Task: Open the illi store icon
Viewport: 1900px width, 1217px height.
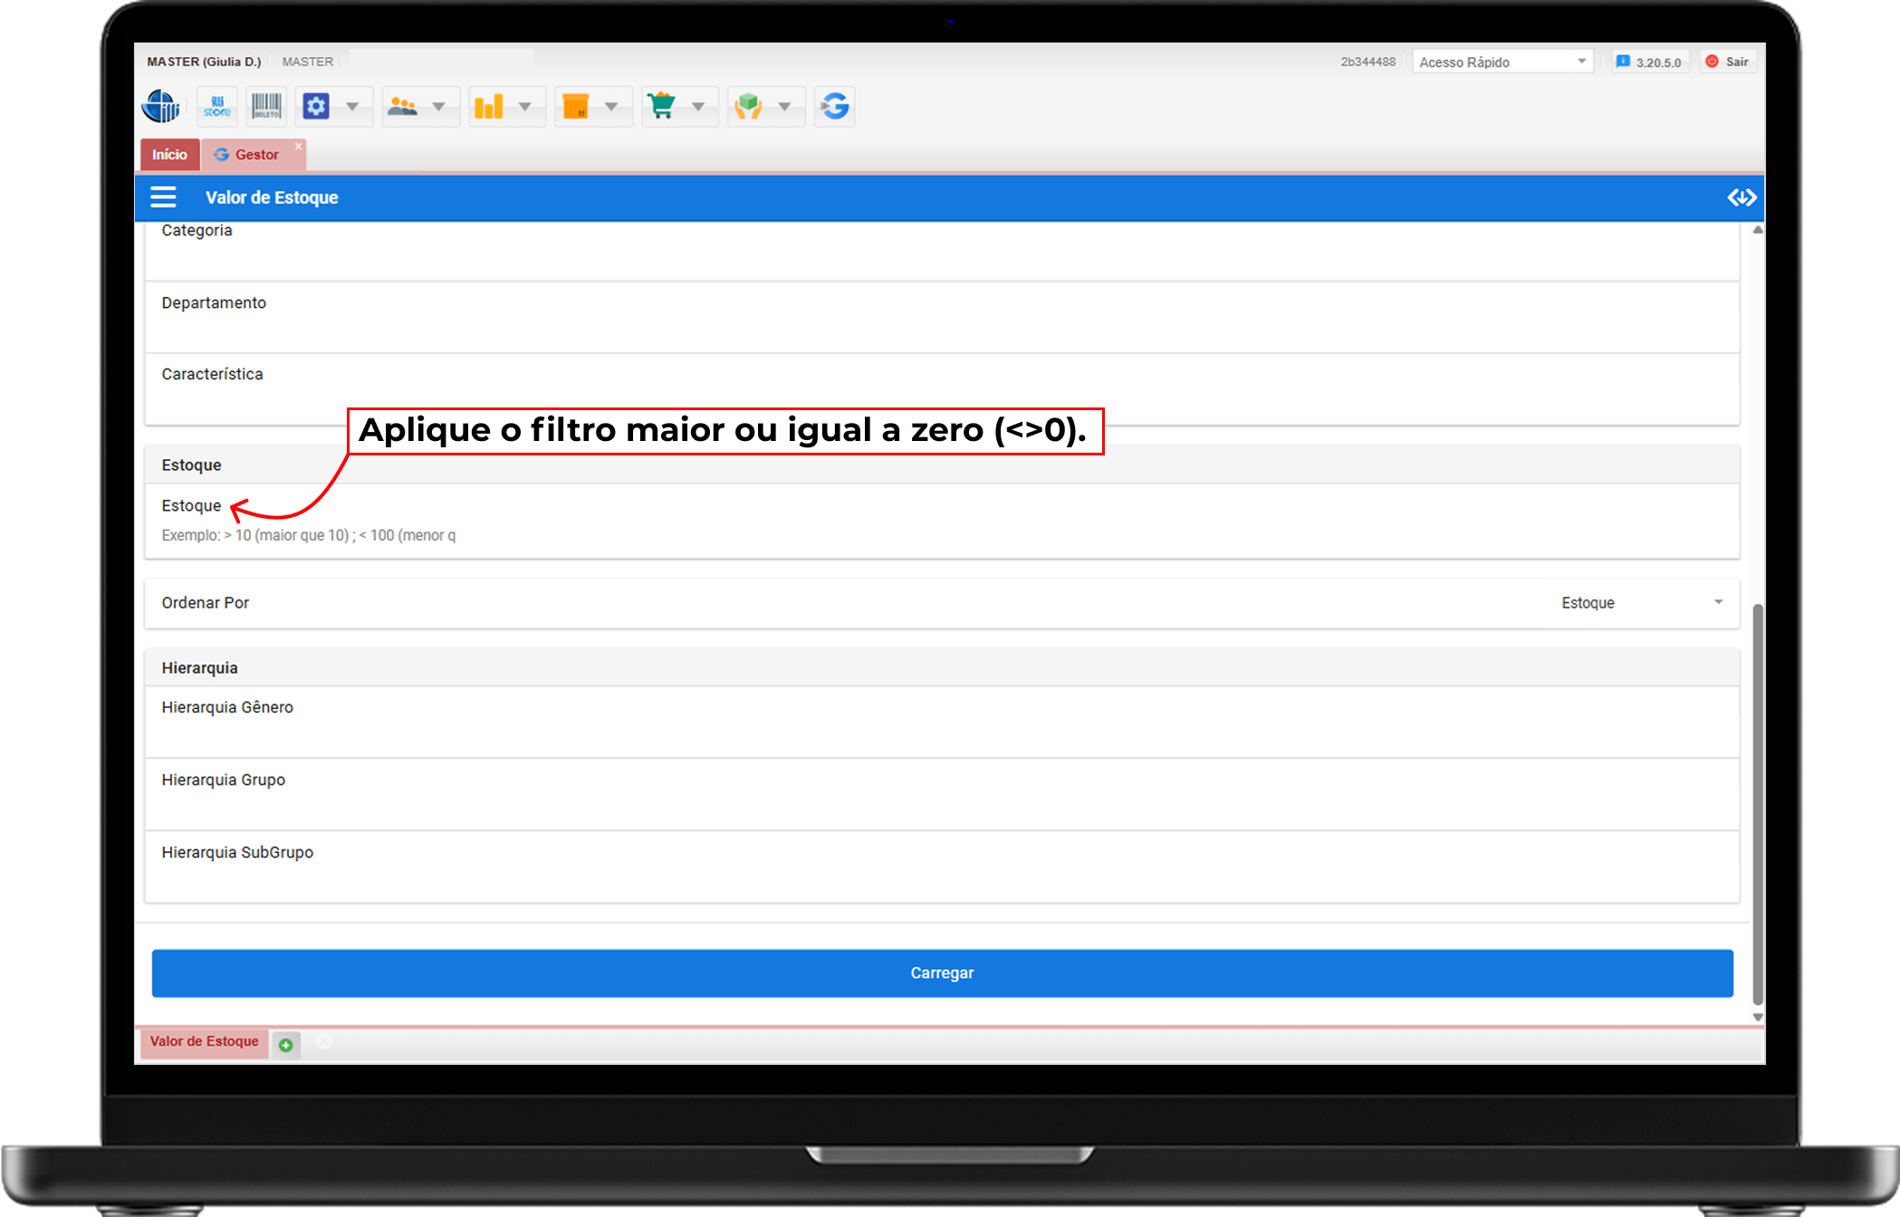Action: 217,107
